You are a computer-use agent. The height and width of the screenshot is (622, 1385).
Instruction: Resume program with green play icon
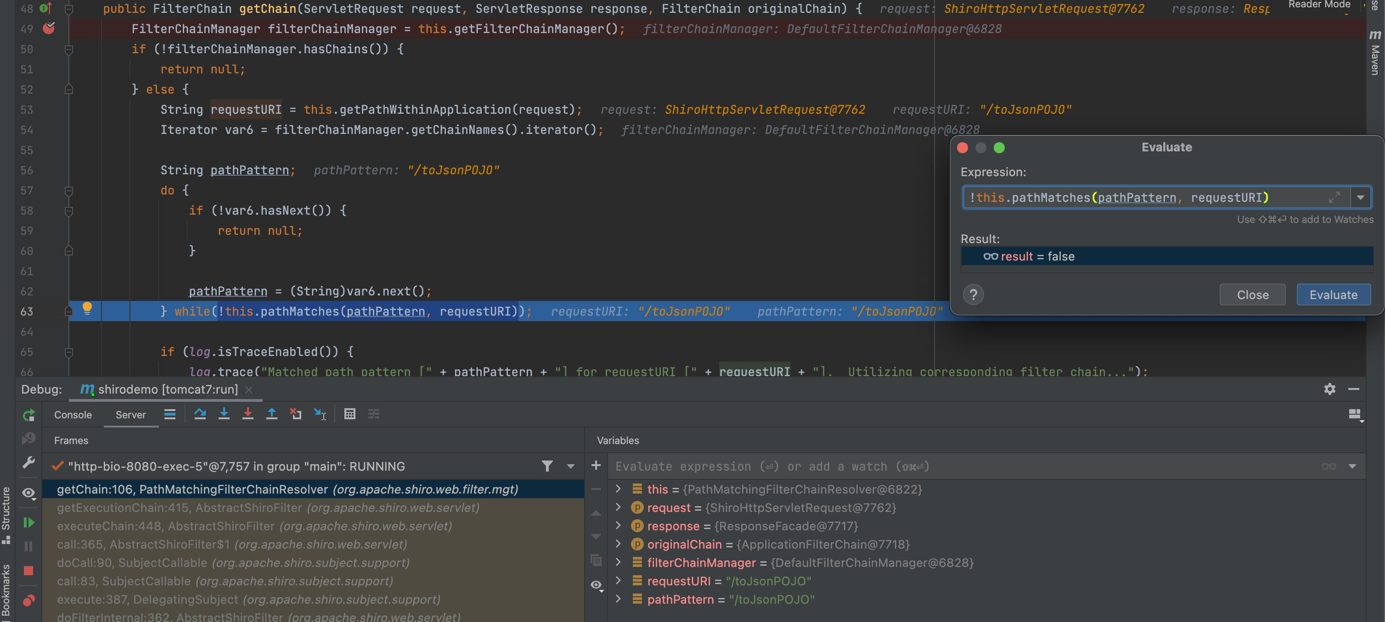[x=28, y=522]
